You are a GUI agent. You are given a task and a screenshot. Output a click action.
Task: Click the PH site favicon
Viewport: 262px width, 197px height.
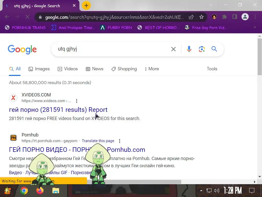pos(13,138)
